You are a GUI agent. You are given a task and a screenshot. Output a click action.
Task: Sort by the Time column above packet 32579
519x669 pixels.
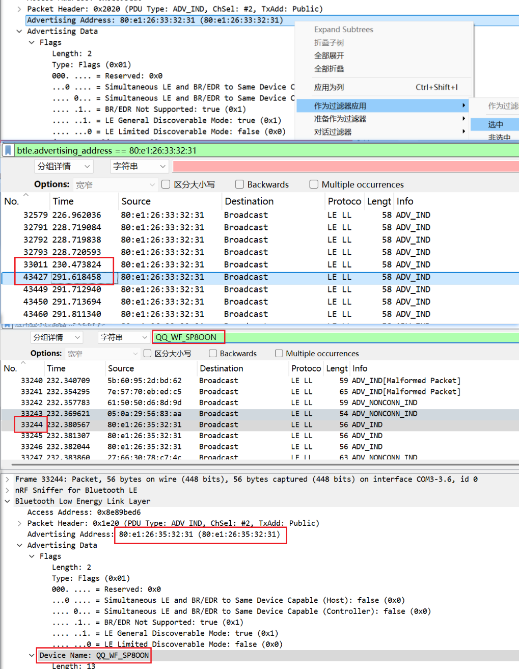pos(63,201)
